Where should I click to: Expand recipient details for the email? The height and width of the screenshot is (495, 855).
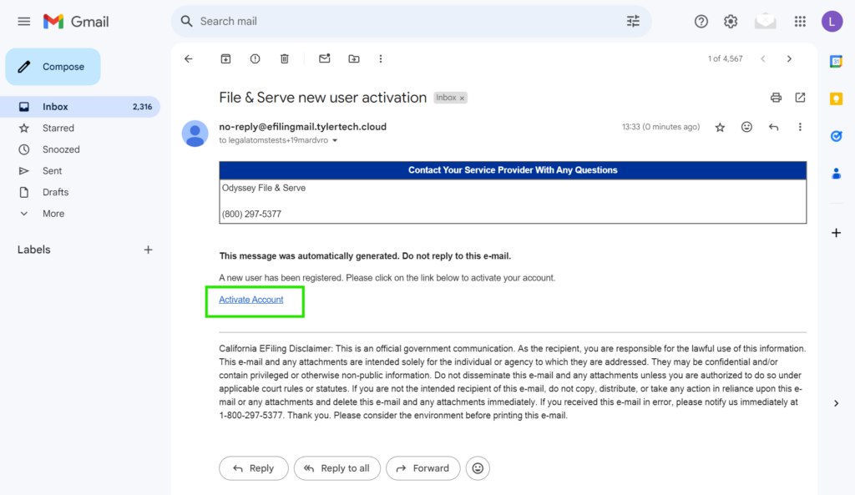334,140
